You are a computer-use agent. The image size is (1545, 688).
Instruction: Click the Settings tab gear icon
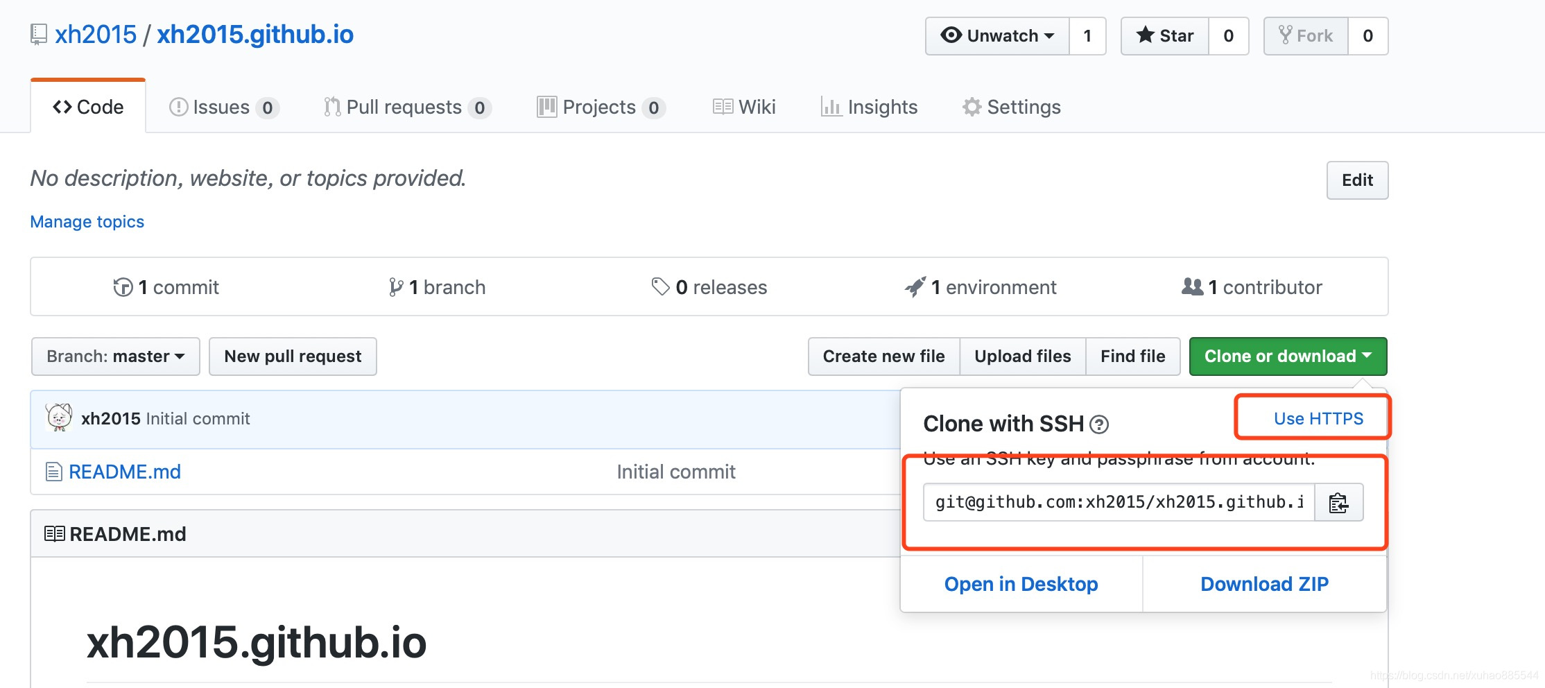pos(972,107)
